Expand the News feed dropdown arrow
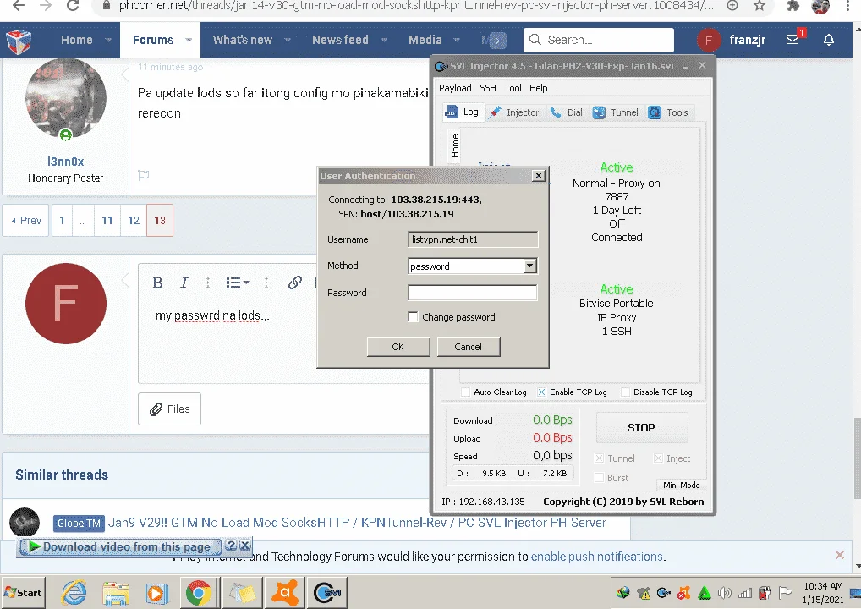The width and height of the screenshot is (861, 609). [x=384, y=40]
